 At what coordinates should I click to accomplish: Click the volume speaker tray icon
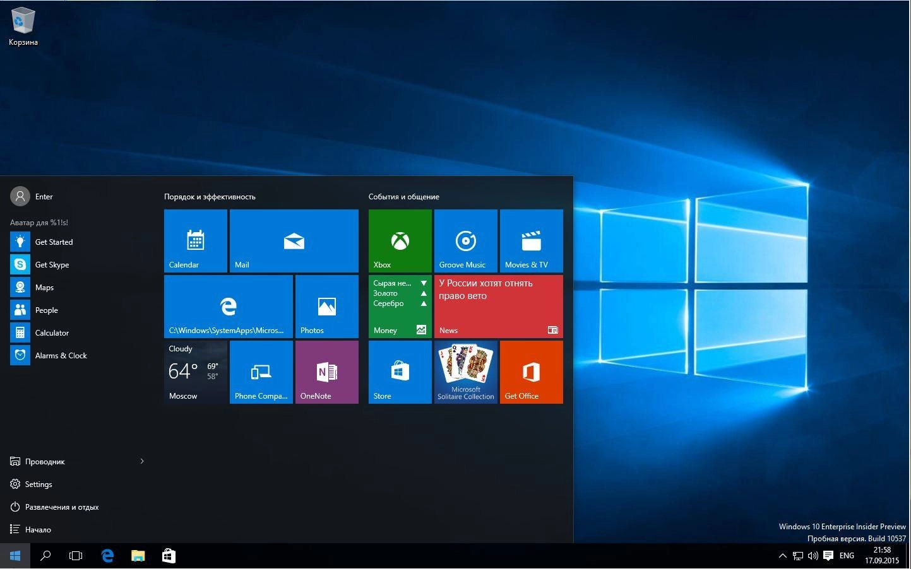[x=813, y=556]
